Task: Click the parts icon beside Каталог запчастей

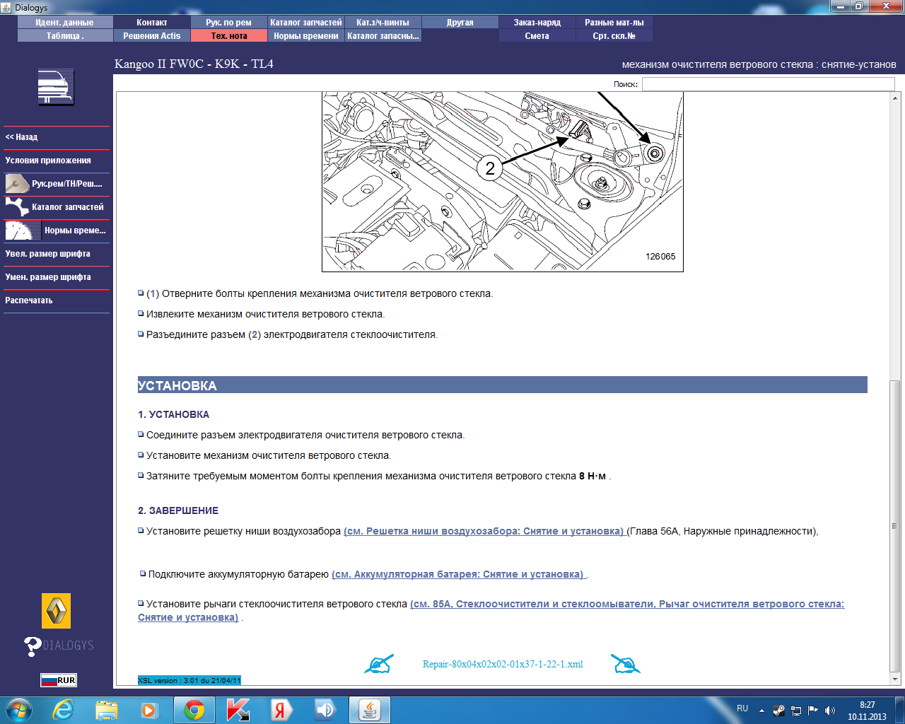Action: point(17,207)
